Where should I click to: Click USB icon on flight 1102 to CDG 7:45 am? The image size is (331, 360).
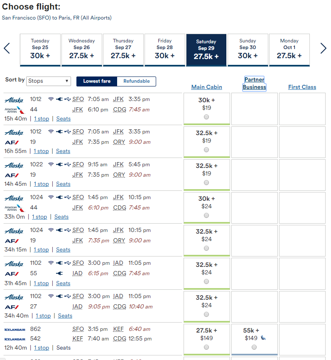pyautogui.click(x=68, y=263)
